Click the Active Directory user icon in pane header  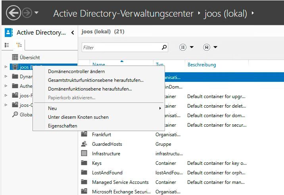(x=8, y=33)
